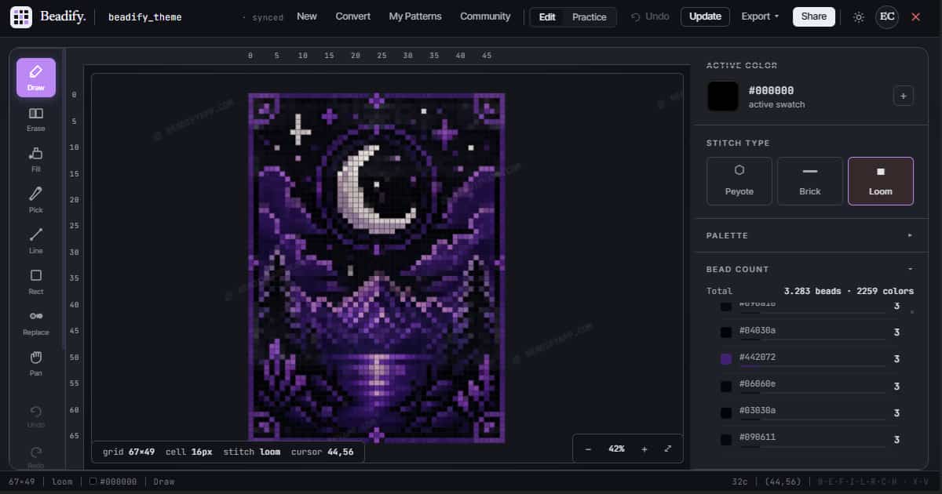The width and height of the screenshot is (942, 494).
Task: Click 'cursor 44,56' in canvas info
Action: click(323, 452)
